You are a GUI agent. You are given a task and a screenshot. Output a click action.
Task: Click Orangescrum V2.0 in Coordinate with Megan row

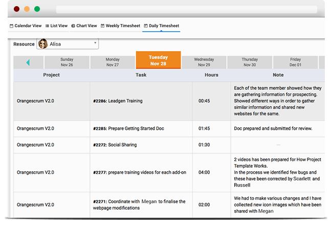(35, 204)
